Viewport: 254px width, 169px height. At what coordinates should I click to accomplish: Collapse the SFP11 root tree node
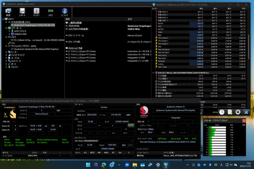click(3, 19)
